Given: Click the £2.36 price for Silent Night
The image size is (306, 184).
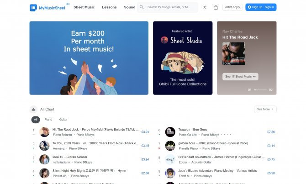Looking at the screenshot, I should point(145,173).
